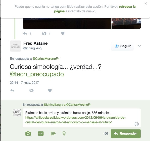Add a photo with the camera icon
150x141 pixels.
(28, 133)
